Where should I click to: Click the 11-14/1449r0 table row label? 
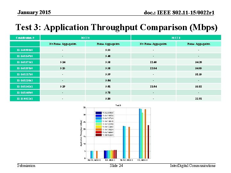pos(25,93)
